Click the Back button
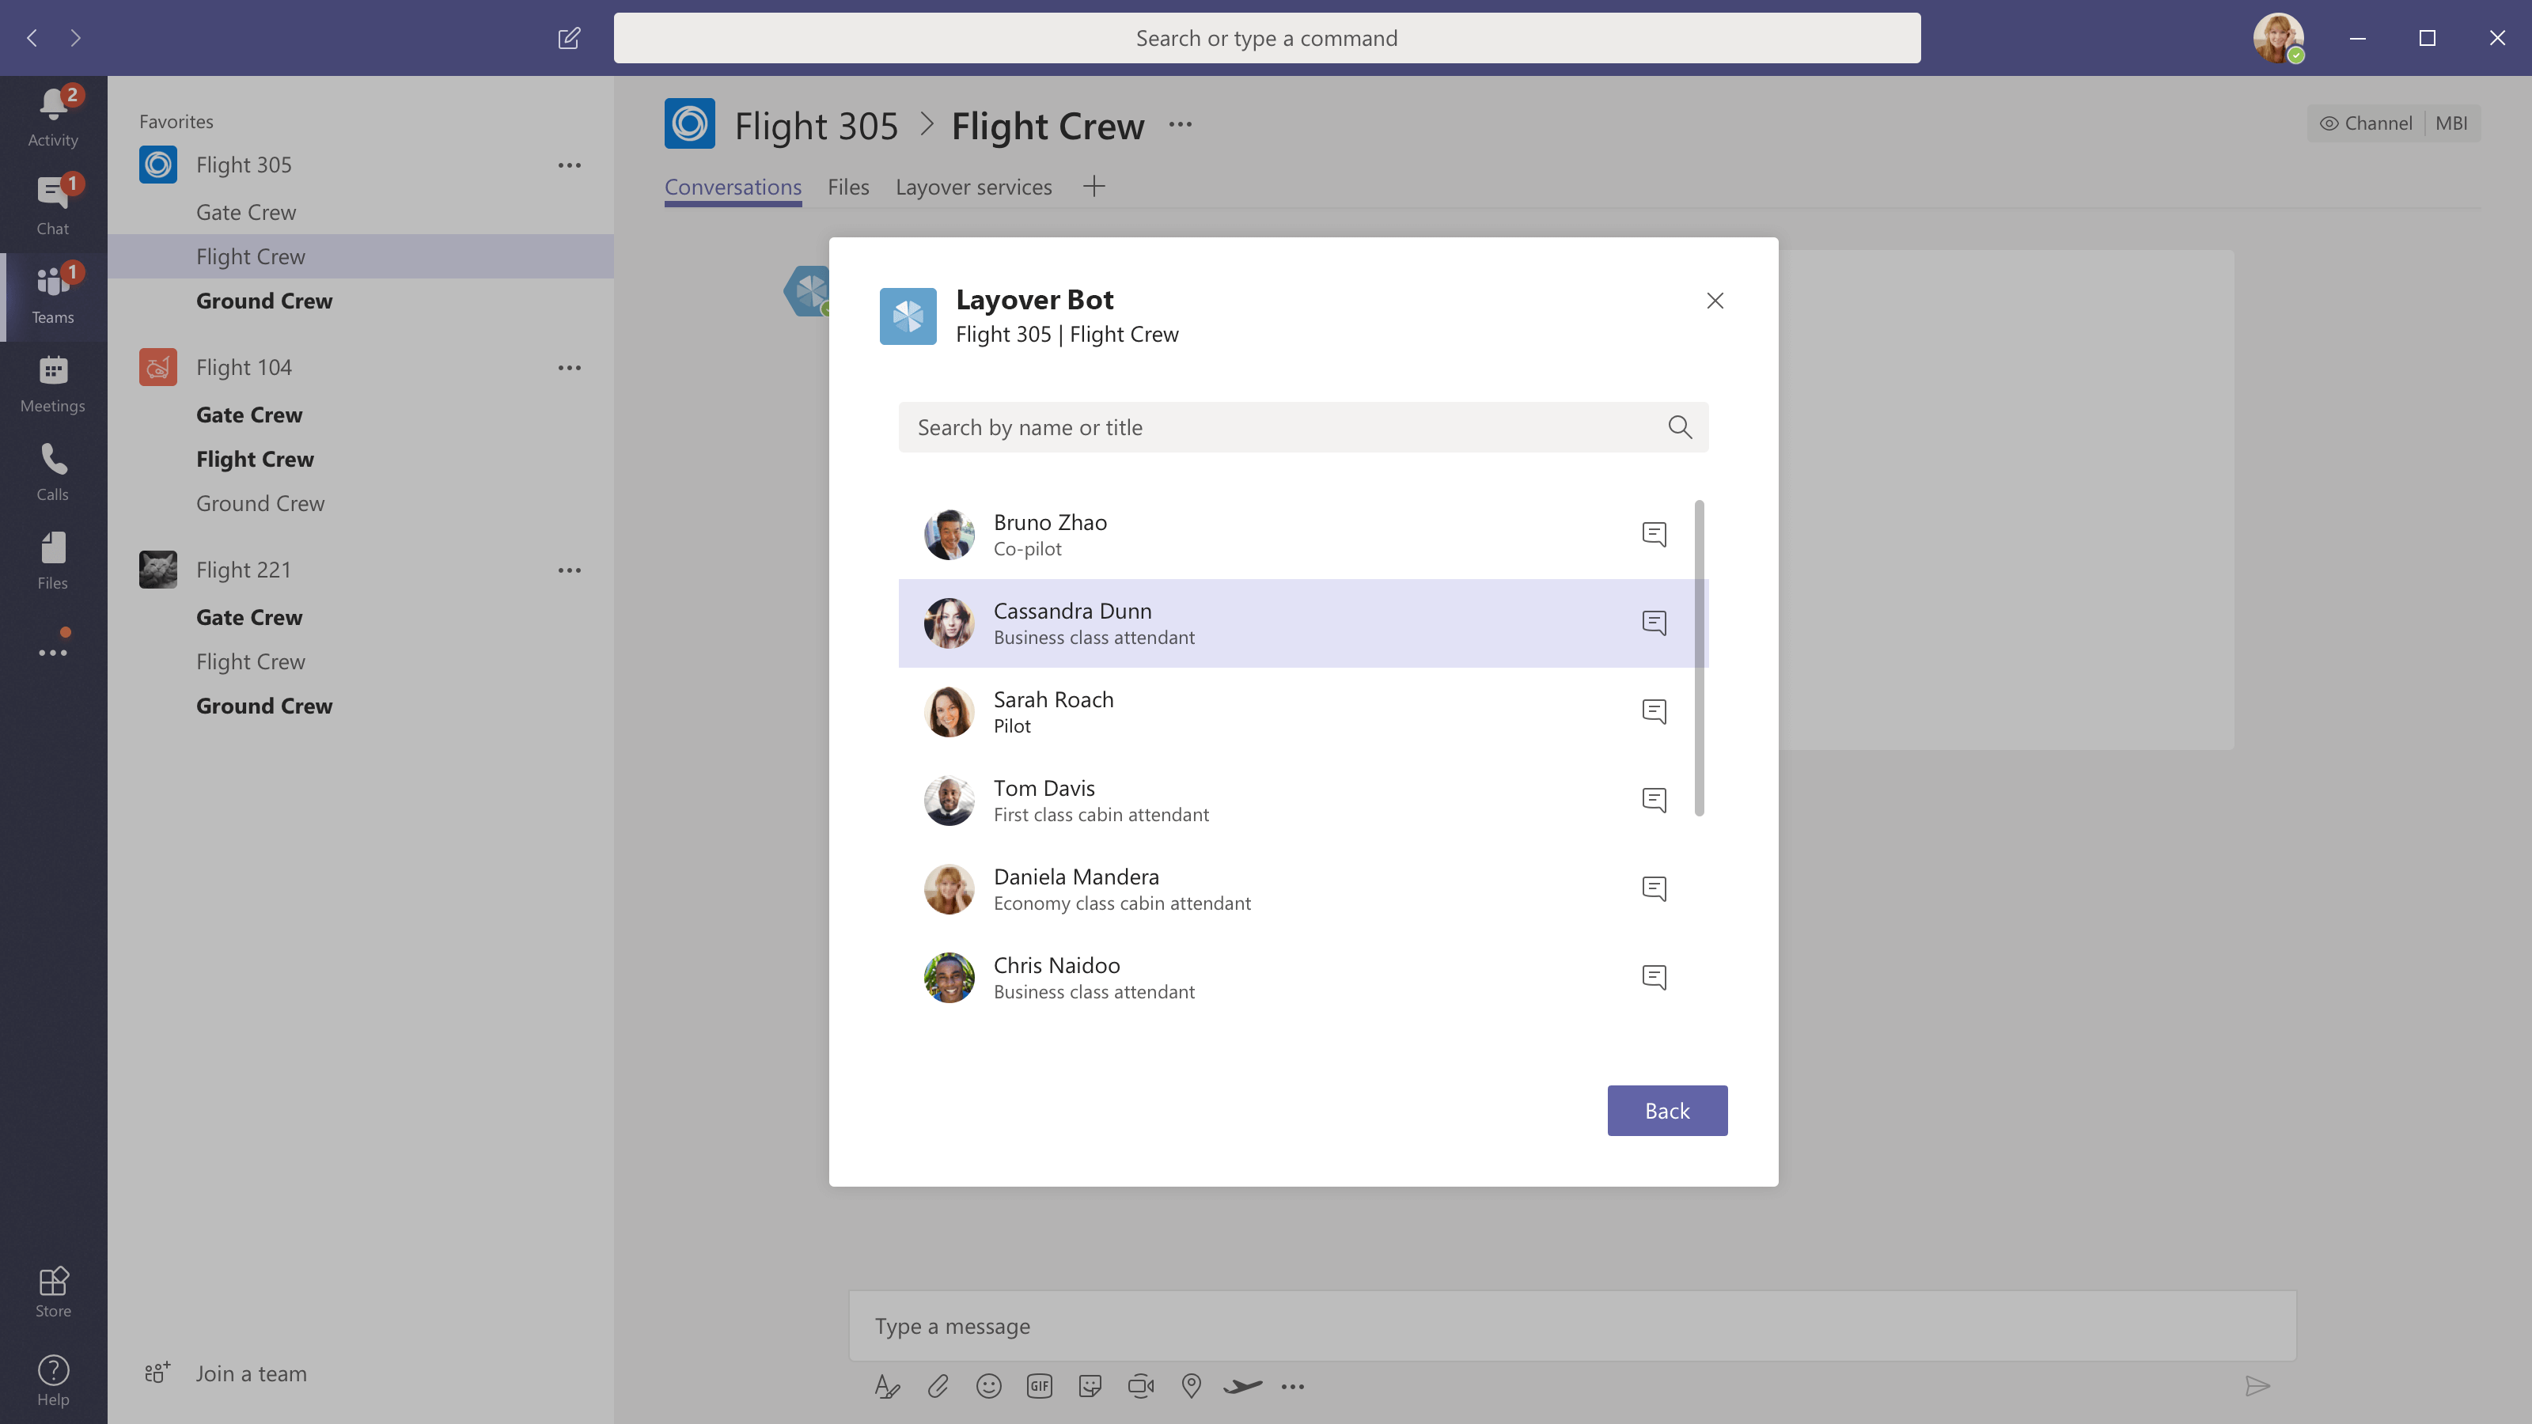Viewport: 2532px width, 1424px height. coord(1667,1111)
